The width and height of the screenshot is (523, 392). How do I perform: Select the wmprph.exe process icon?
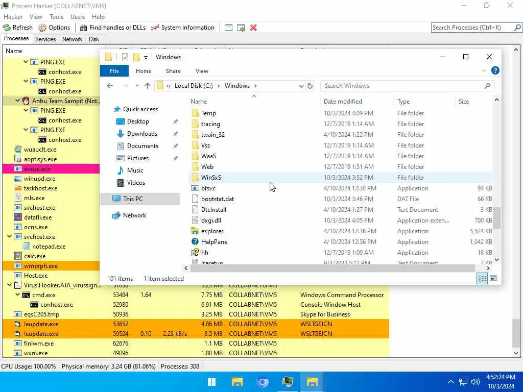[x=18, y=266]
